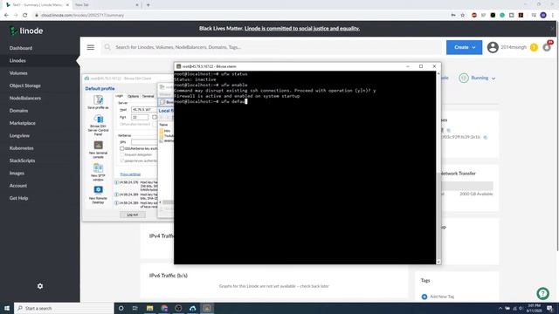Open NodeBalancers section
Image resolution: width=559 pixels, height=314 pixels.
(25, 98)
